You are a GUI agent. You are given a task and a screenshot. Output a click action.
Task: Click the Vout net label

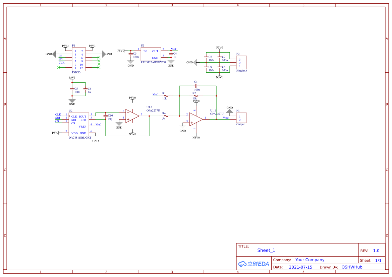226,118
